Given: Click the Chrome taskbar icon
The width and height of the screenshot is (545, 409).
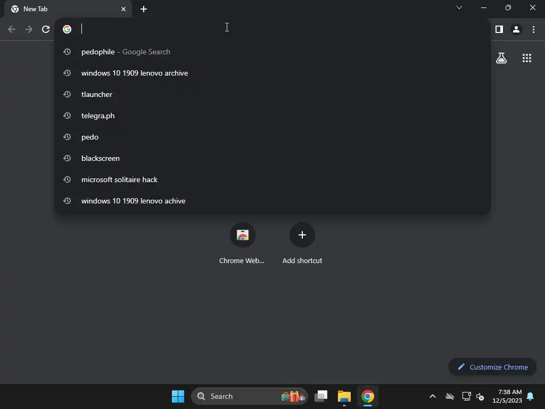Looking at the screenshot, I should [367, 396].
